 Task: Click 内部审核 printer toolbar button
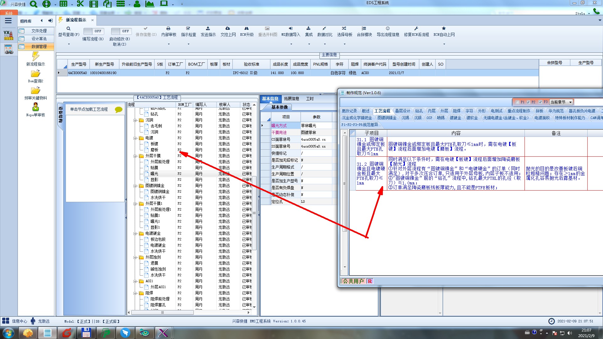(x=169, y=32)
